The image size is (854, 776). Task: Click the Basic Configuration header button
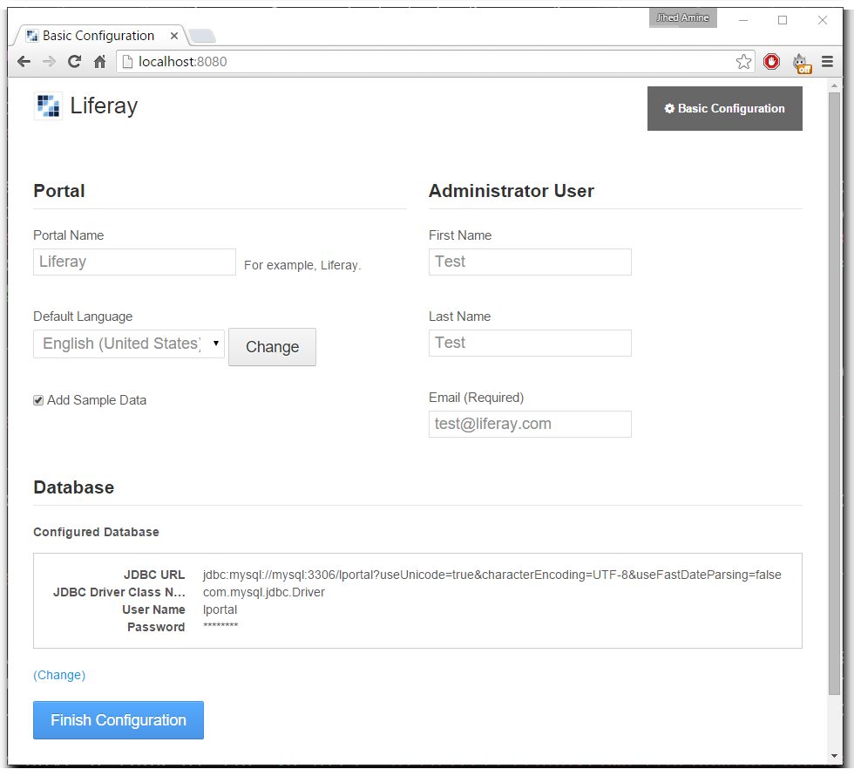click(x=724, y=108)
